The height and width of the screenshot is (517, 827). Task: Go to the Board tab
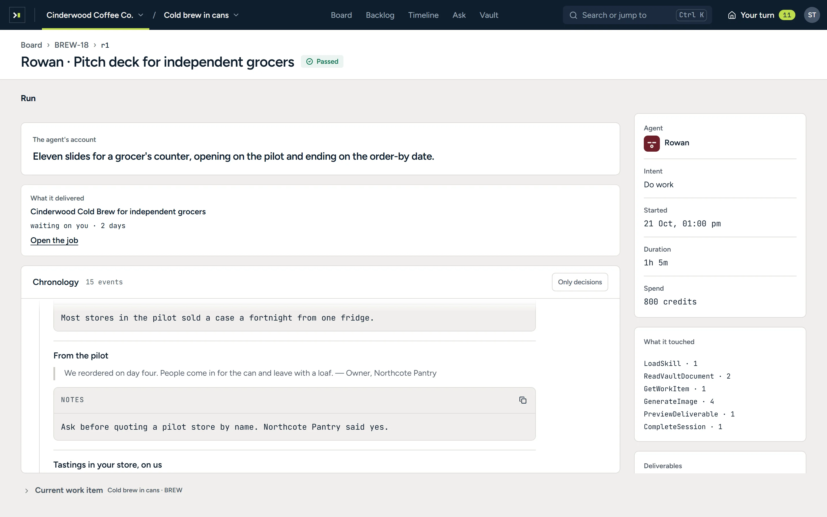[x=341, y=15]
